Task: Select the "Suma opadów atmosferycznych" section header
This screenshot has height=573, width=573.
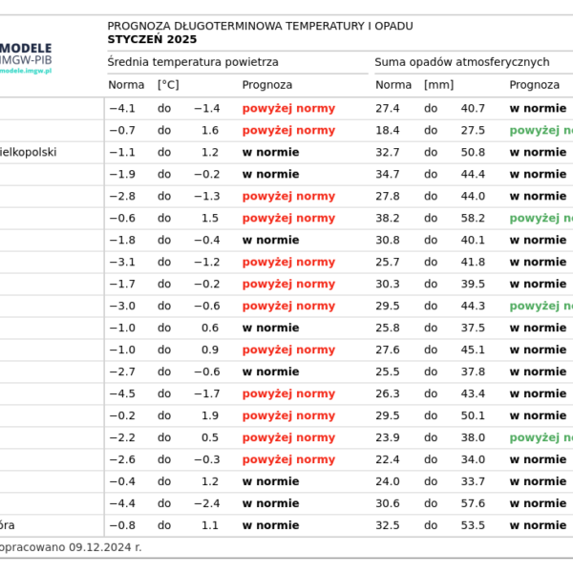Action: coord(461,62)
